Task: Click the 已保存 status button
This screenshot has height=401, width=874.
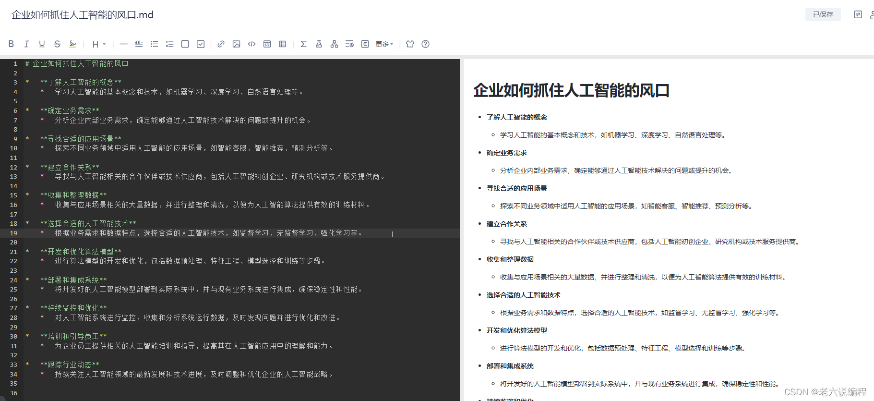Action: 823,14
